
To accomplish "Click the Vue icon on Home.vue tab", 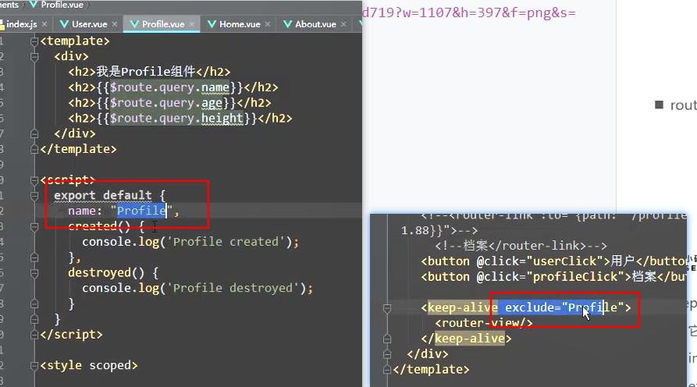I will 212,24.
